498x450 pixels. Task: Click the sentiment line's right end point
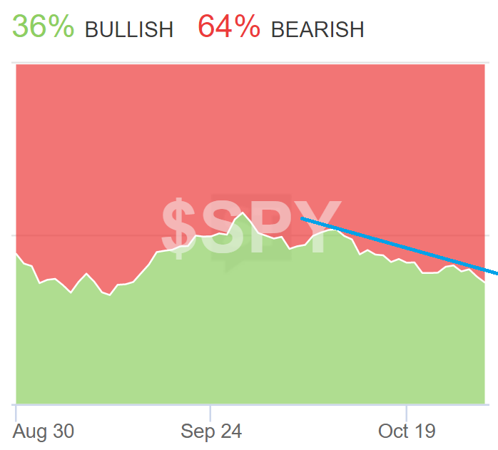click(485, 282)
